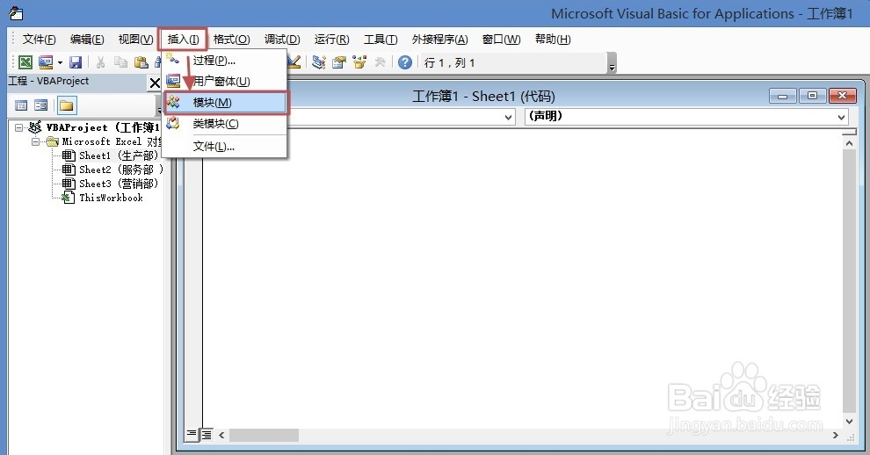Screen dimensions: 870x455
Task: Click the Insert UserForm toolbar icon
Action: pos(46,62)
